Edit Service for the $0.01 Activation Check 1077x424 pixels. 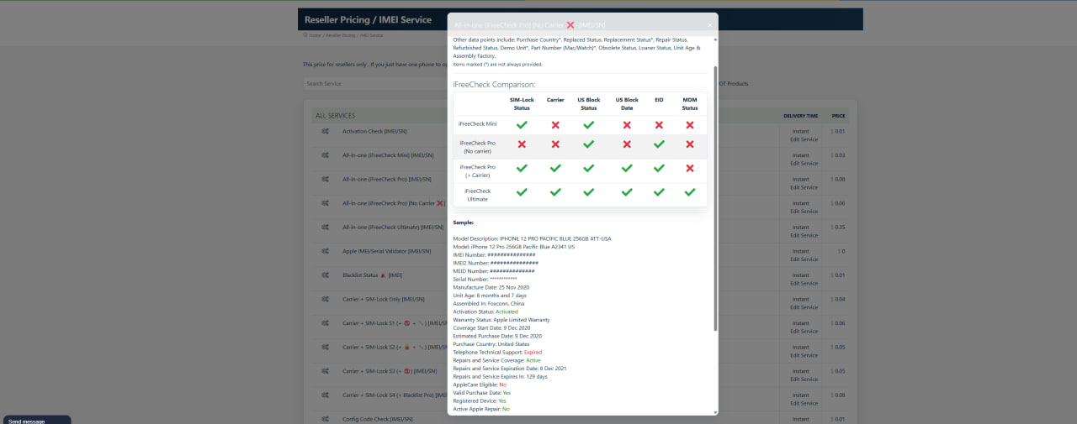pos(804,139)
